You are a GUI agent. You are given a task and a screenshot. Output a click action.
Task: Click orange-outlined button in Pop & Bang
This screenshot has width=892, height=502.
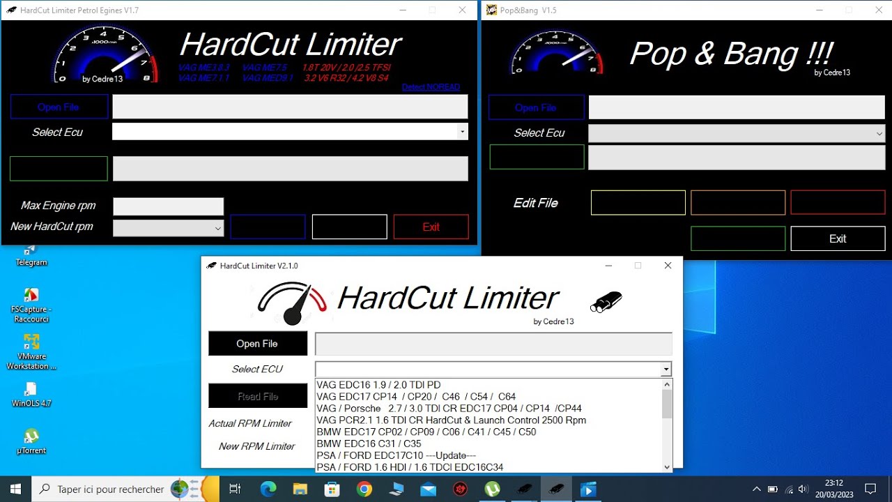click(738, 202)
